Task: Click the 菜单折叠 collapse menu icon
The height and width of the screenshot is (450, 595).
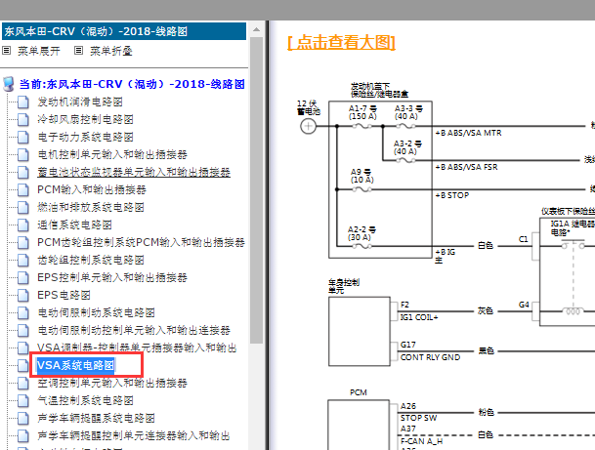Action: 78,50
